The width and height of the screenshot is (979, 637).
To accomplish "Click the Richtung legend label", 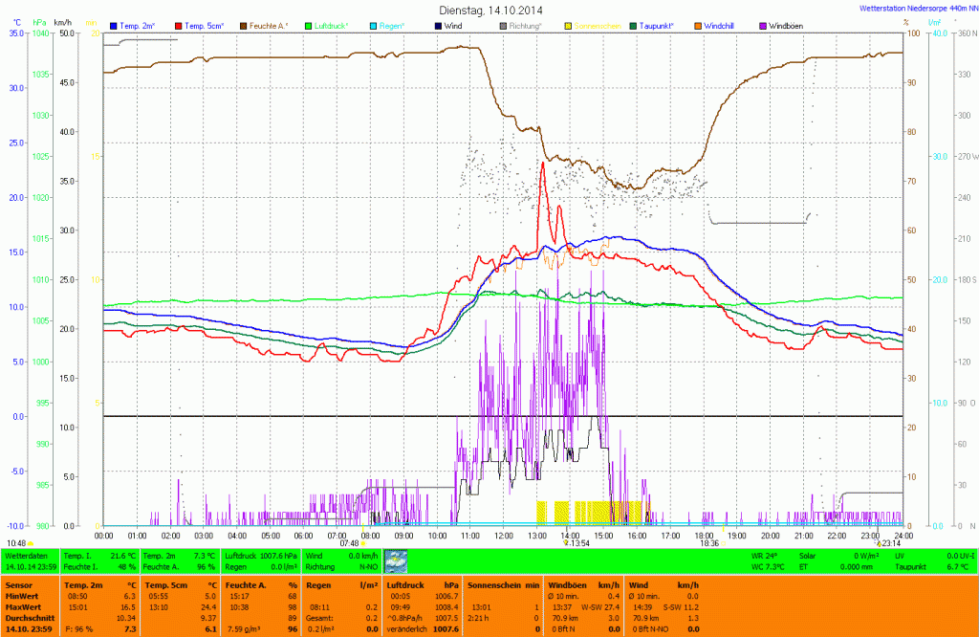I will coord(525,25).
